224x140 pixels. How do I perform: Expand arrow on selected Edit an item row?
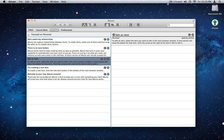(x=108, y=59)
